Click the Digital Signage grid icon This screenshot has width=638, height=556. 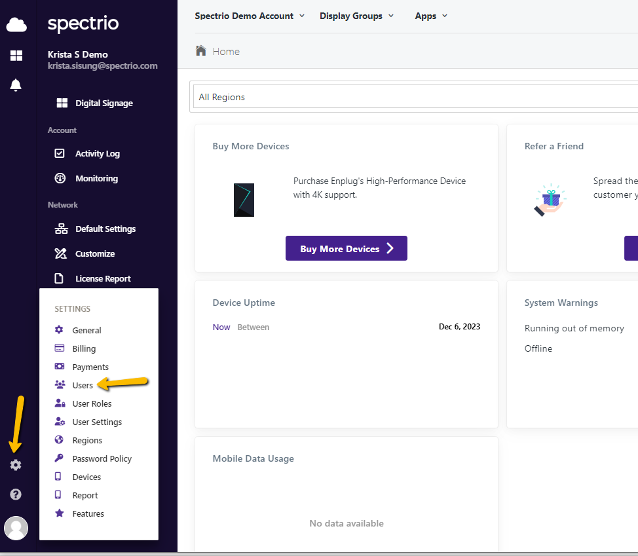click(x=62, y=103)
